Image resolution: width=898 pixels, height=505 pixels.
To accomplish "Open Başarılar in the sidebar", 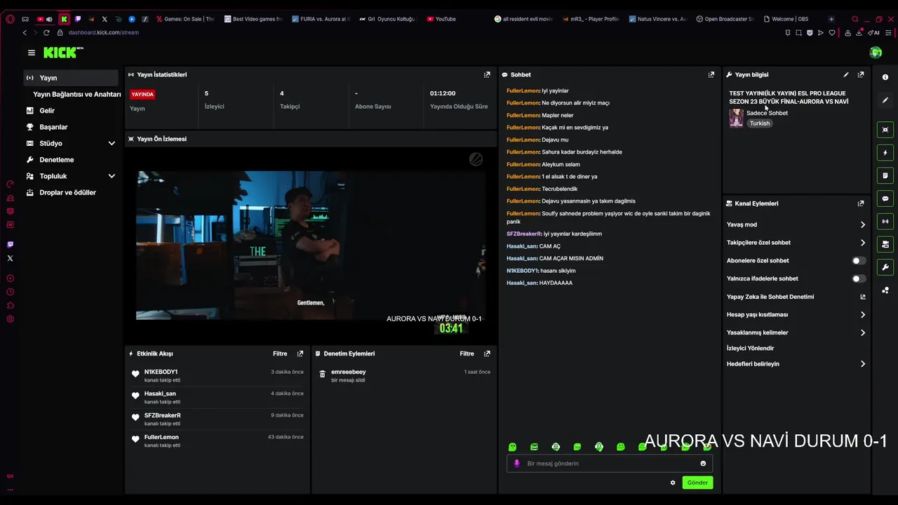I will [x=71, y=127].
